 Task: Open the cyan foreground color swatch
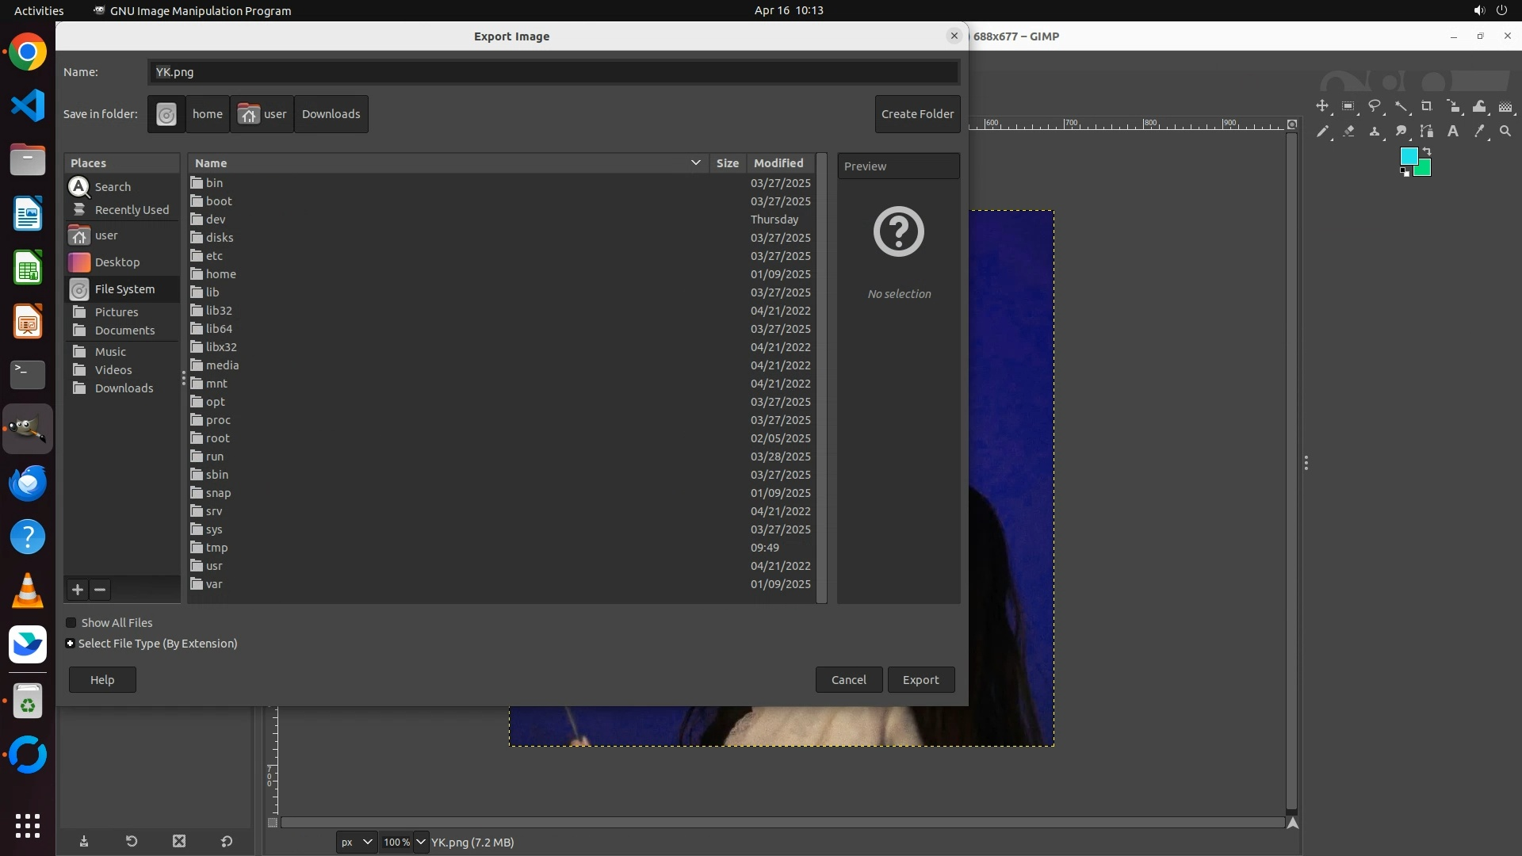[x=1408, y=155]
